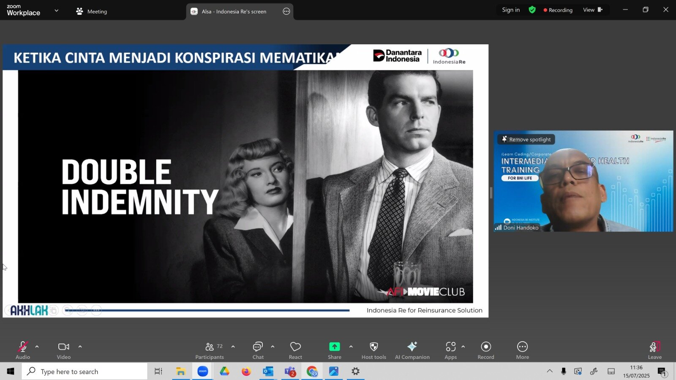Open the blue photo app in taskbar
Image resolution: width=676 pixels, height=380 pixels.
pos(334,371)
